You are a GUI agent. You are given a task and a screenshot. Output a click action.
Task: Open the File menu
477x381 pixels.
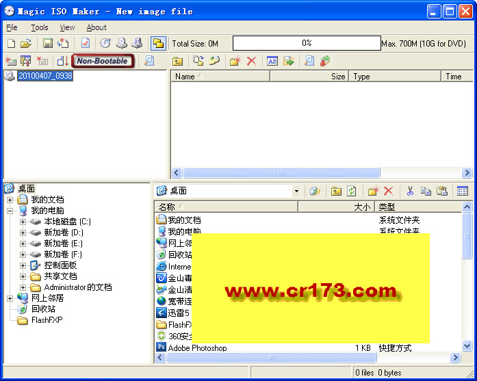(12, 27)
